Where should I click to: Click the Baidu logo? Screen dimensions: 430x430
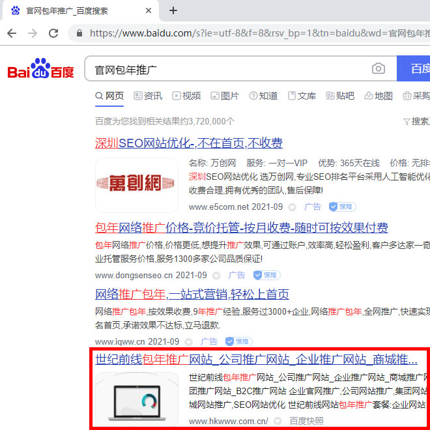pyautogui.click(x=40, y=68)
